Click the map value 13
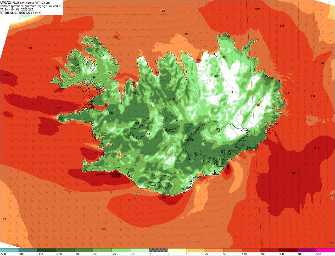 [232, 91]
